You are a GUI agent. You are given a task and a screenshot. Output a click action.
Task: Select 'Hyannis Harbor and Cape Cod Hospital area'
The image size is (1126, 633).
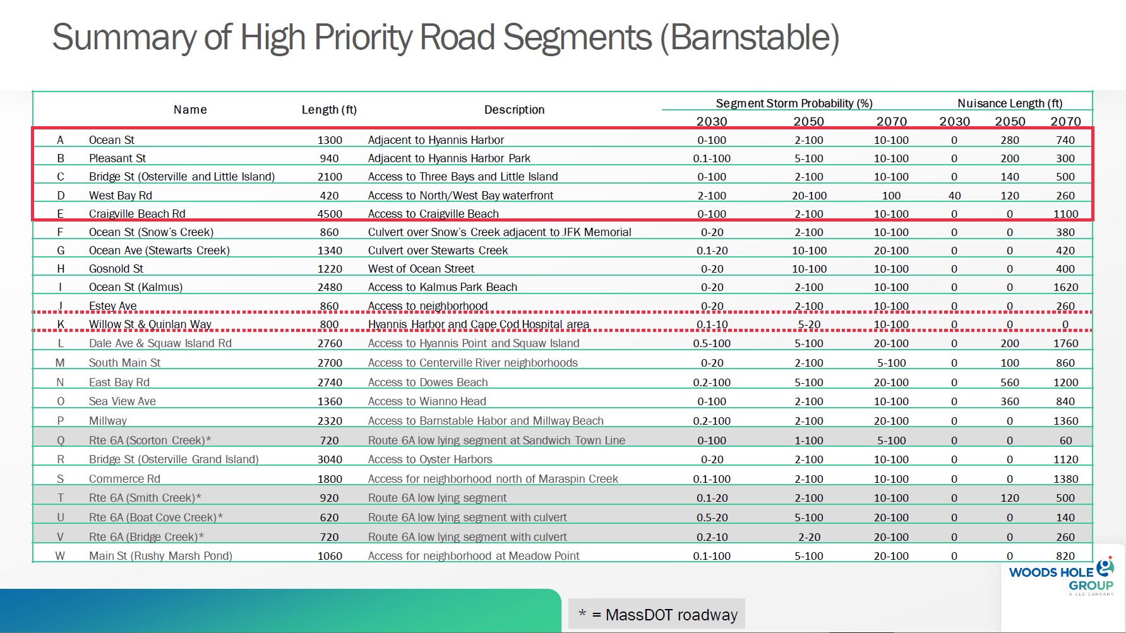point(479,324)
